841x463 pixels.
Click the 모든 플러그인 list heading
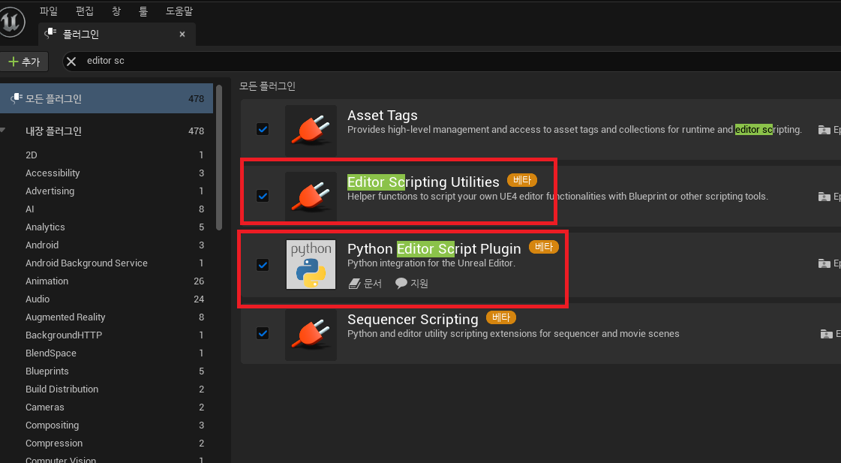click(x=267, y=86)
